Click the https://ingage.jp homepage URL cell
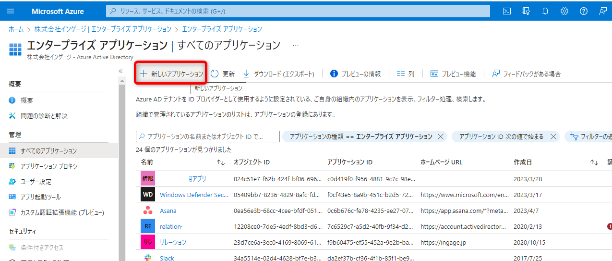This screenshot has width=612, height=261. 443,242
